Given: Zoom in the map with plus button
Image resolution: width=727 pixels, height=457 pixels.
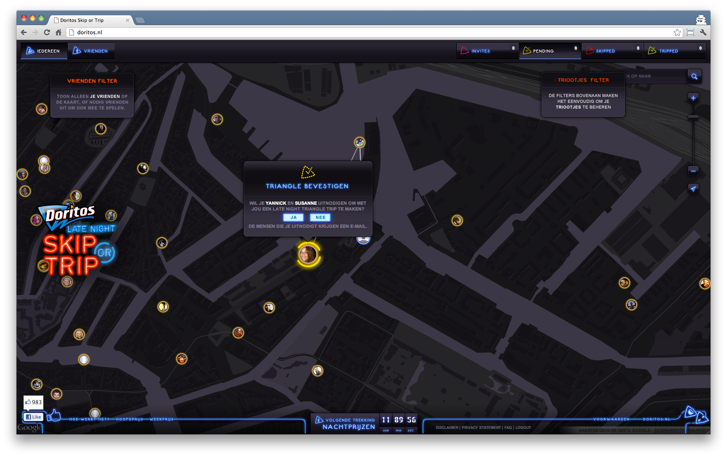Looking at the screenshot, I should click(693, 98).
